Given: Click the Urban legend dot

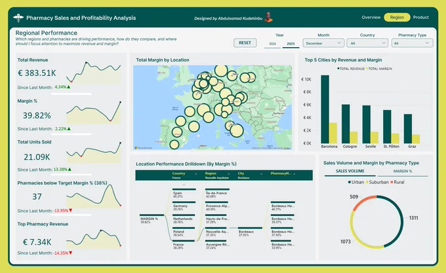Looking at the screenshot, I should pyautogui.click(x=350, y=182).
